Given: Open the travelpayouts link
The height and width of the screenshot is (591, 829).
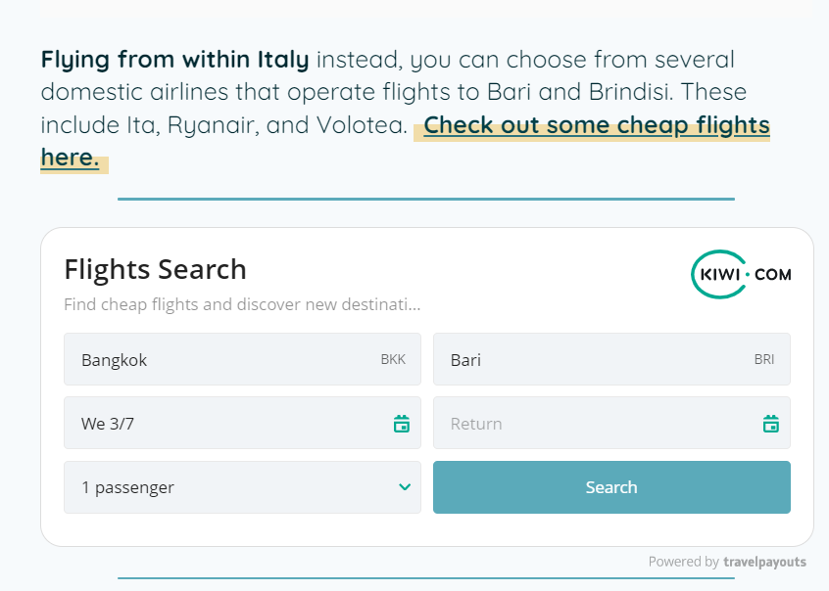Looking at the screenshot, I should 764,562.
